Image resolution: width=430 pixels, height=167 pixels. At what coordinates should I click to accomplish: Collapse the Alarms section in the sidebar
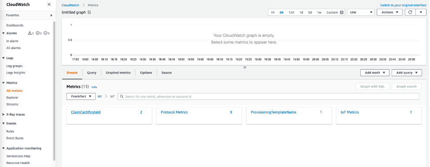3,33
